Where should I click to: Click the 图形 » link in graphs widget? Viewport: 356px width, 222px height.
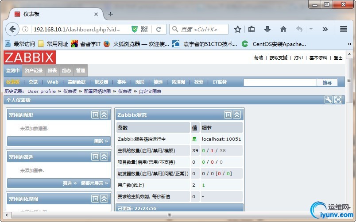(x=101, y=141)
